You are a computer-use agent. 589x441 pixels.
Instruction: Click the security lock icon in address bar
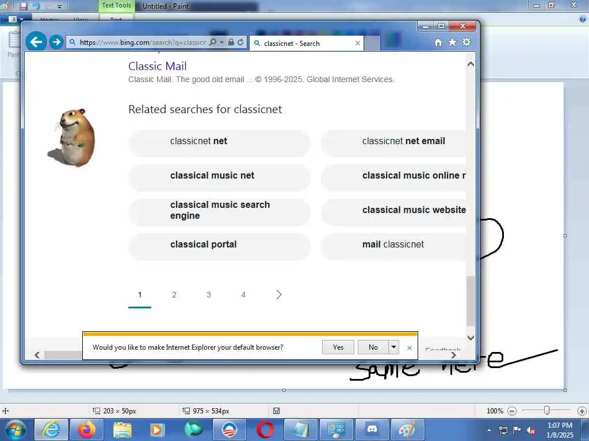[x=231, y=42]
